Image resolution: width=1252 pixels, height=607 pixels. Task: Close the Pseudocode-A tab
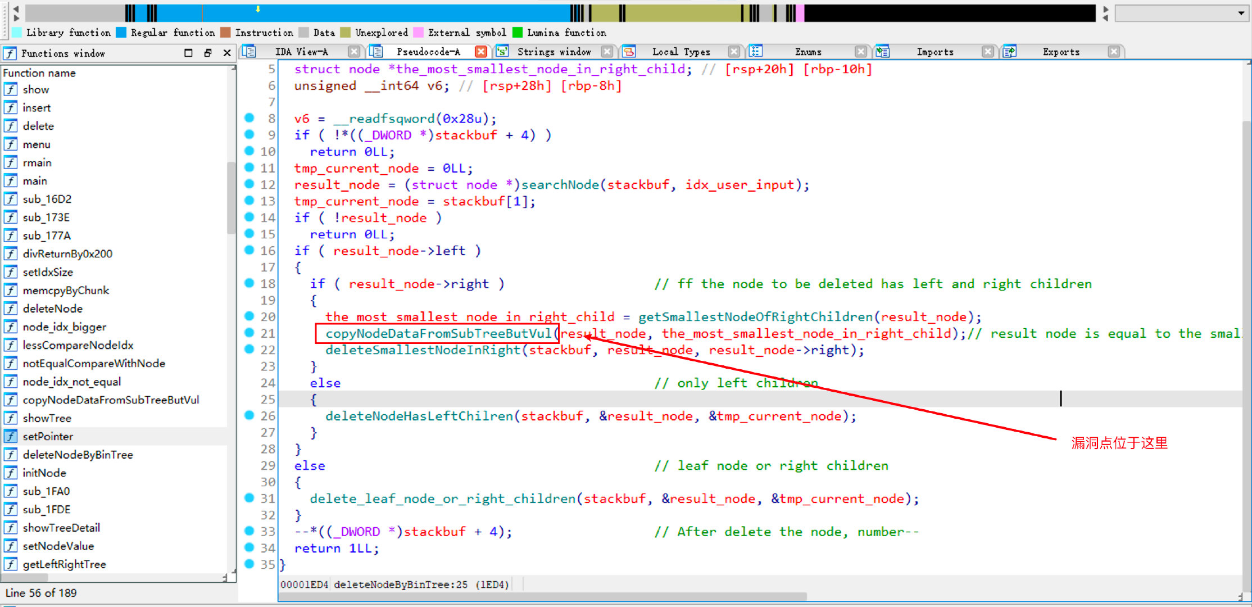[x=481, y=52]
